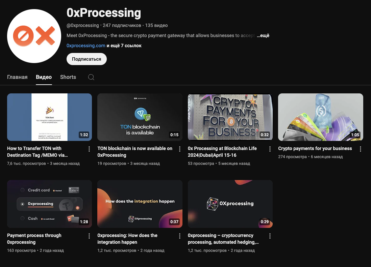Click the 1:32 duration badge
Screen dimensions: 371x267
[84, 135]
